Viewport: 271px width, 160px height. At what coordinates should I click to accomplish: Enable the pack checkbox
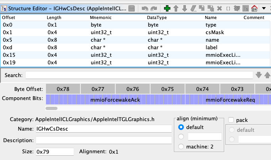pos(231,120)
